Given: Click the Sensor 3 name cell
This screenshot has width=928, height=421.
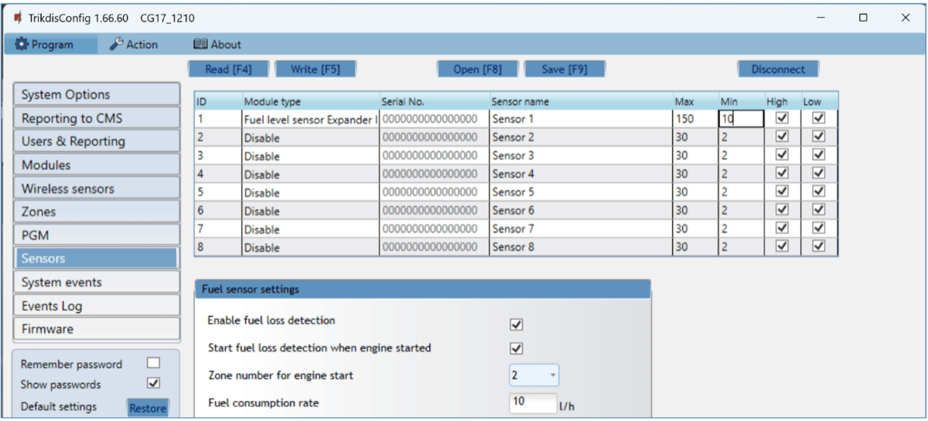Looking at the screenshot, I should tap(580, 156).
